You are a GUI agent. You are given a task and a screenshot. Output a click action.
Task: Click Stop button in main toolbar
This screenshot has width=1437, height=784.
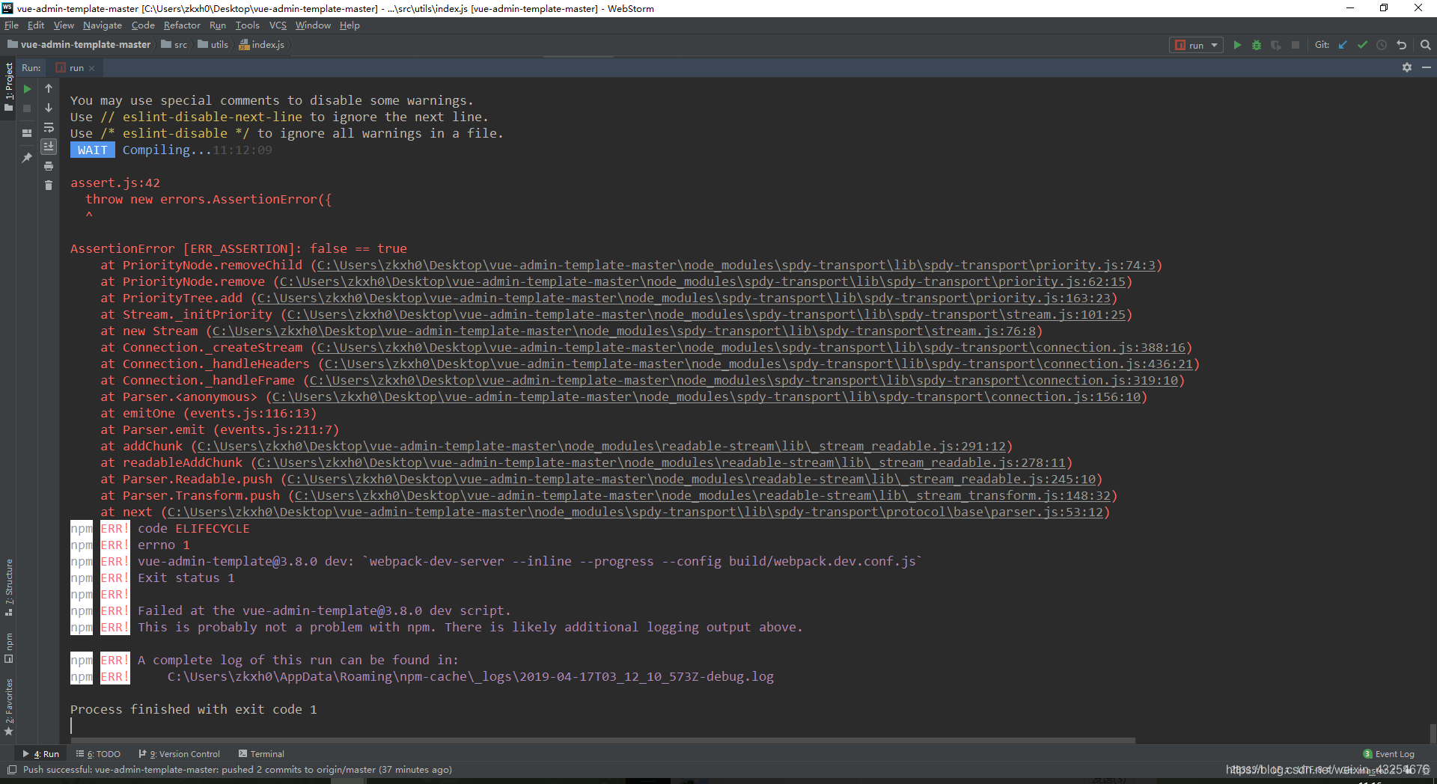[1296, 46]
